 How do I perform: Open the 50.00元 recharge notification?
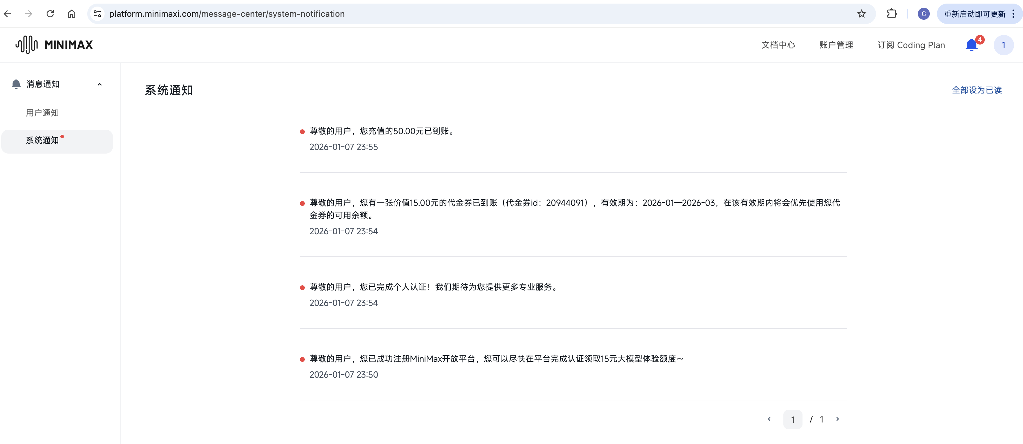click(x=382, y=131)
